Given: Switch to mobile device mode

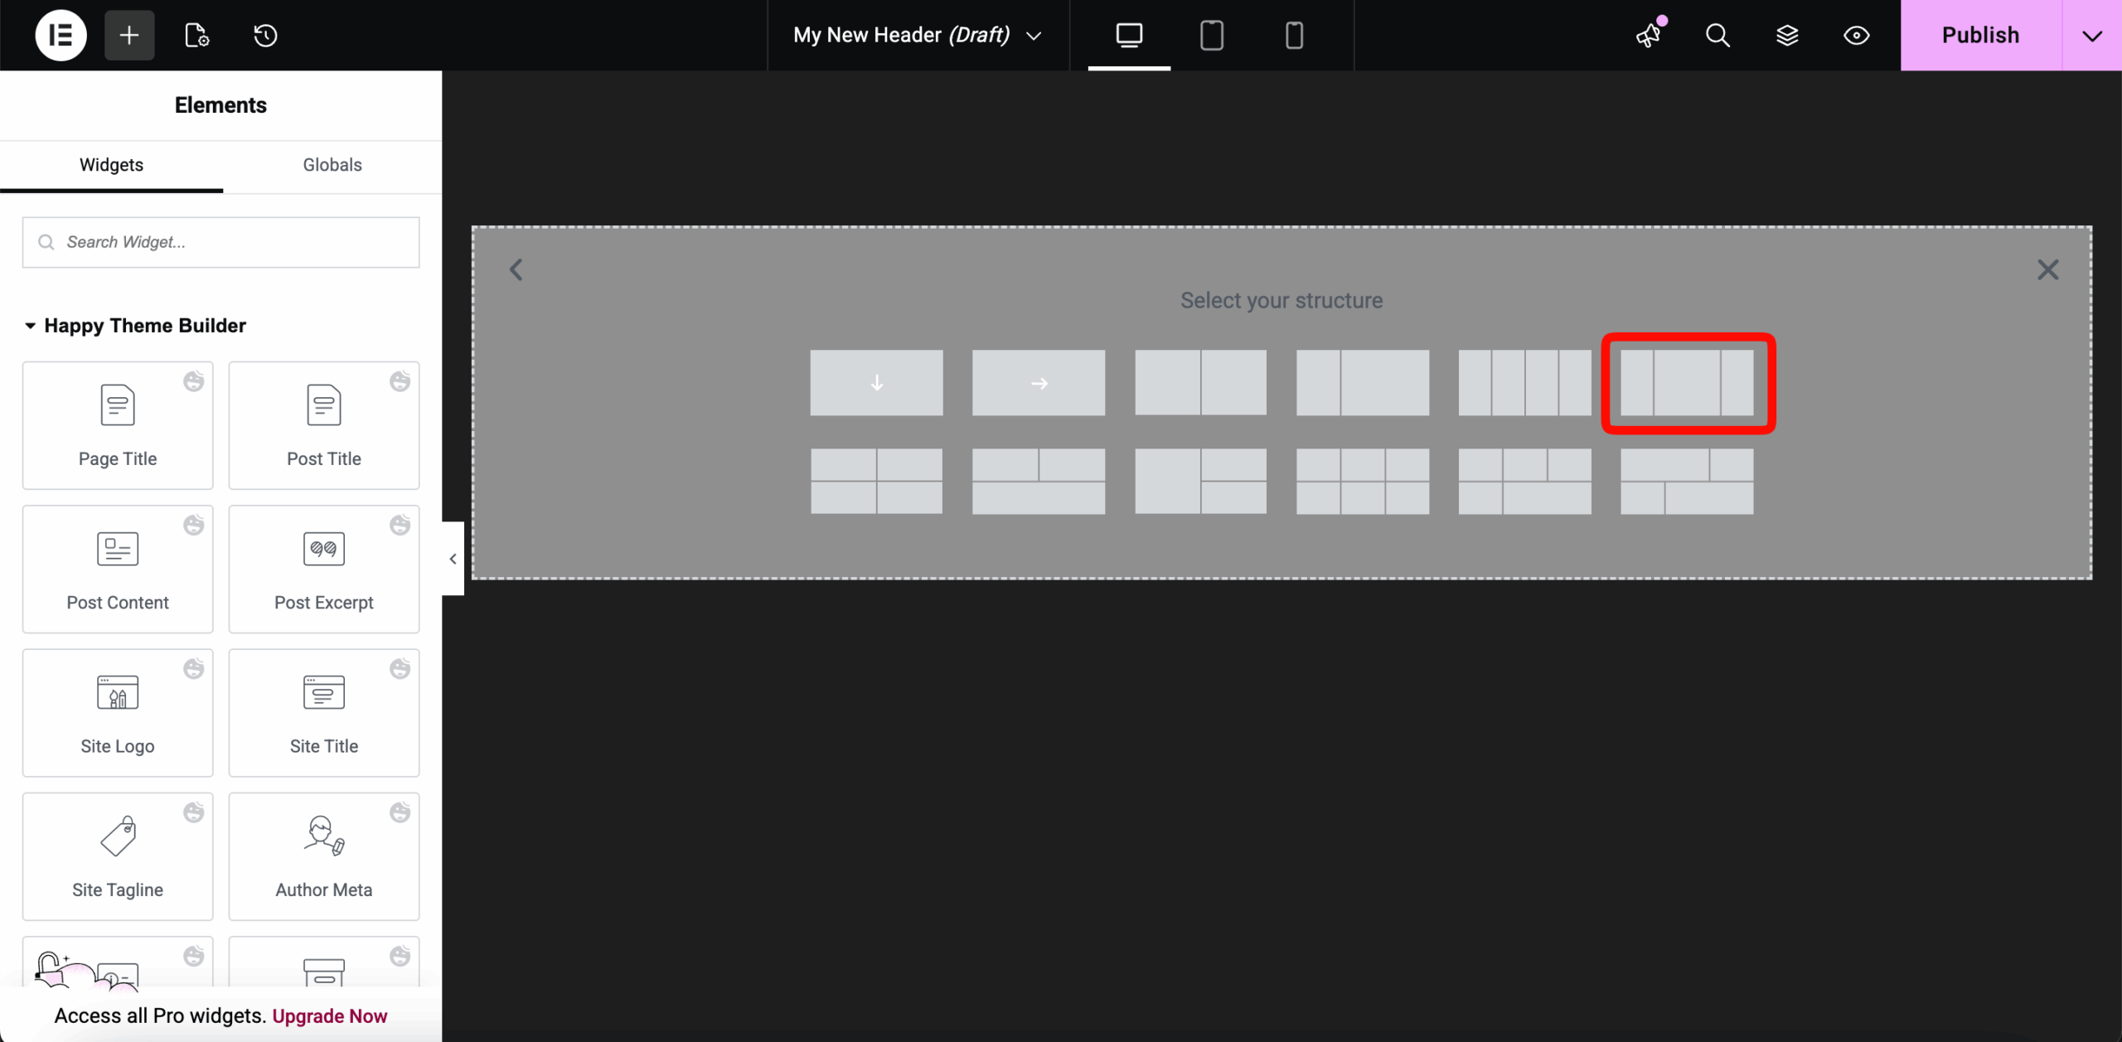Looking at the screenshot, I should [x=1294, y=35].
